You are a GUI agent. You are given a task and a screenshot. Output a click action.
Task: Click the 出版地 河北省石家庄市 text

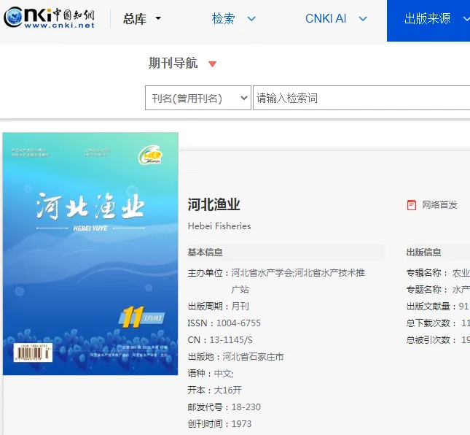click(x=235, y=357)
